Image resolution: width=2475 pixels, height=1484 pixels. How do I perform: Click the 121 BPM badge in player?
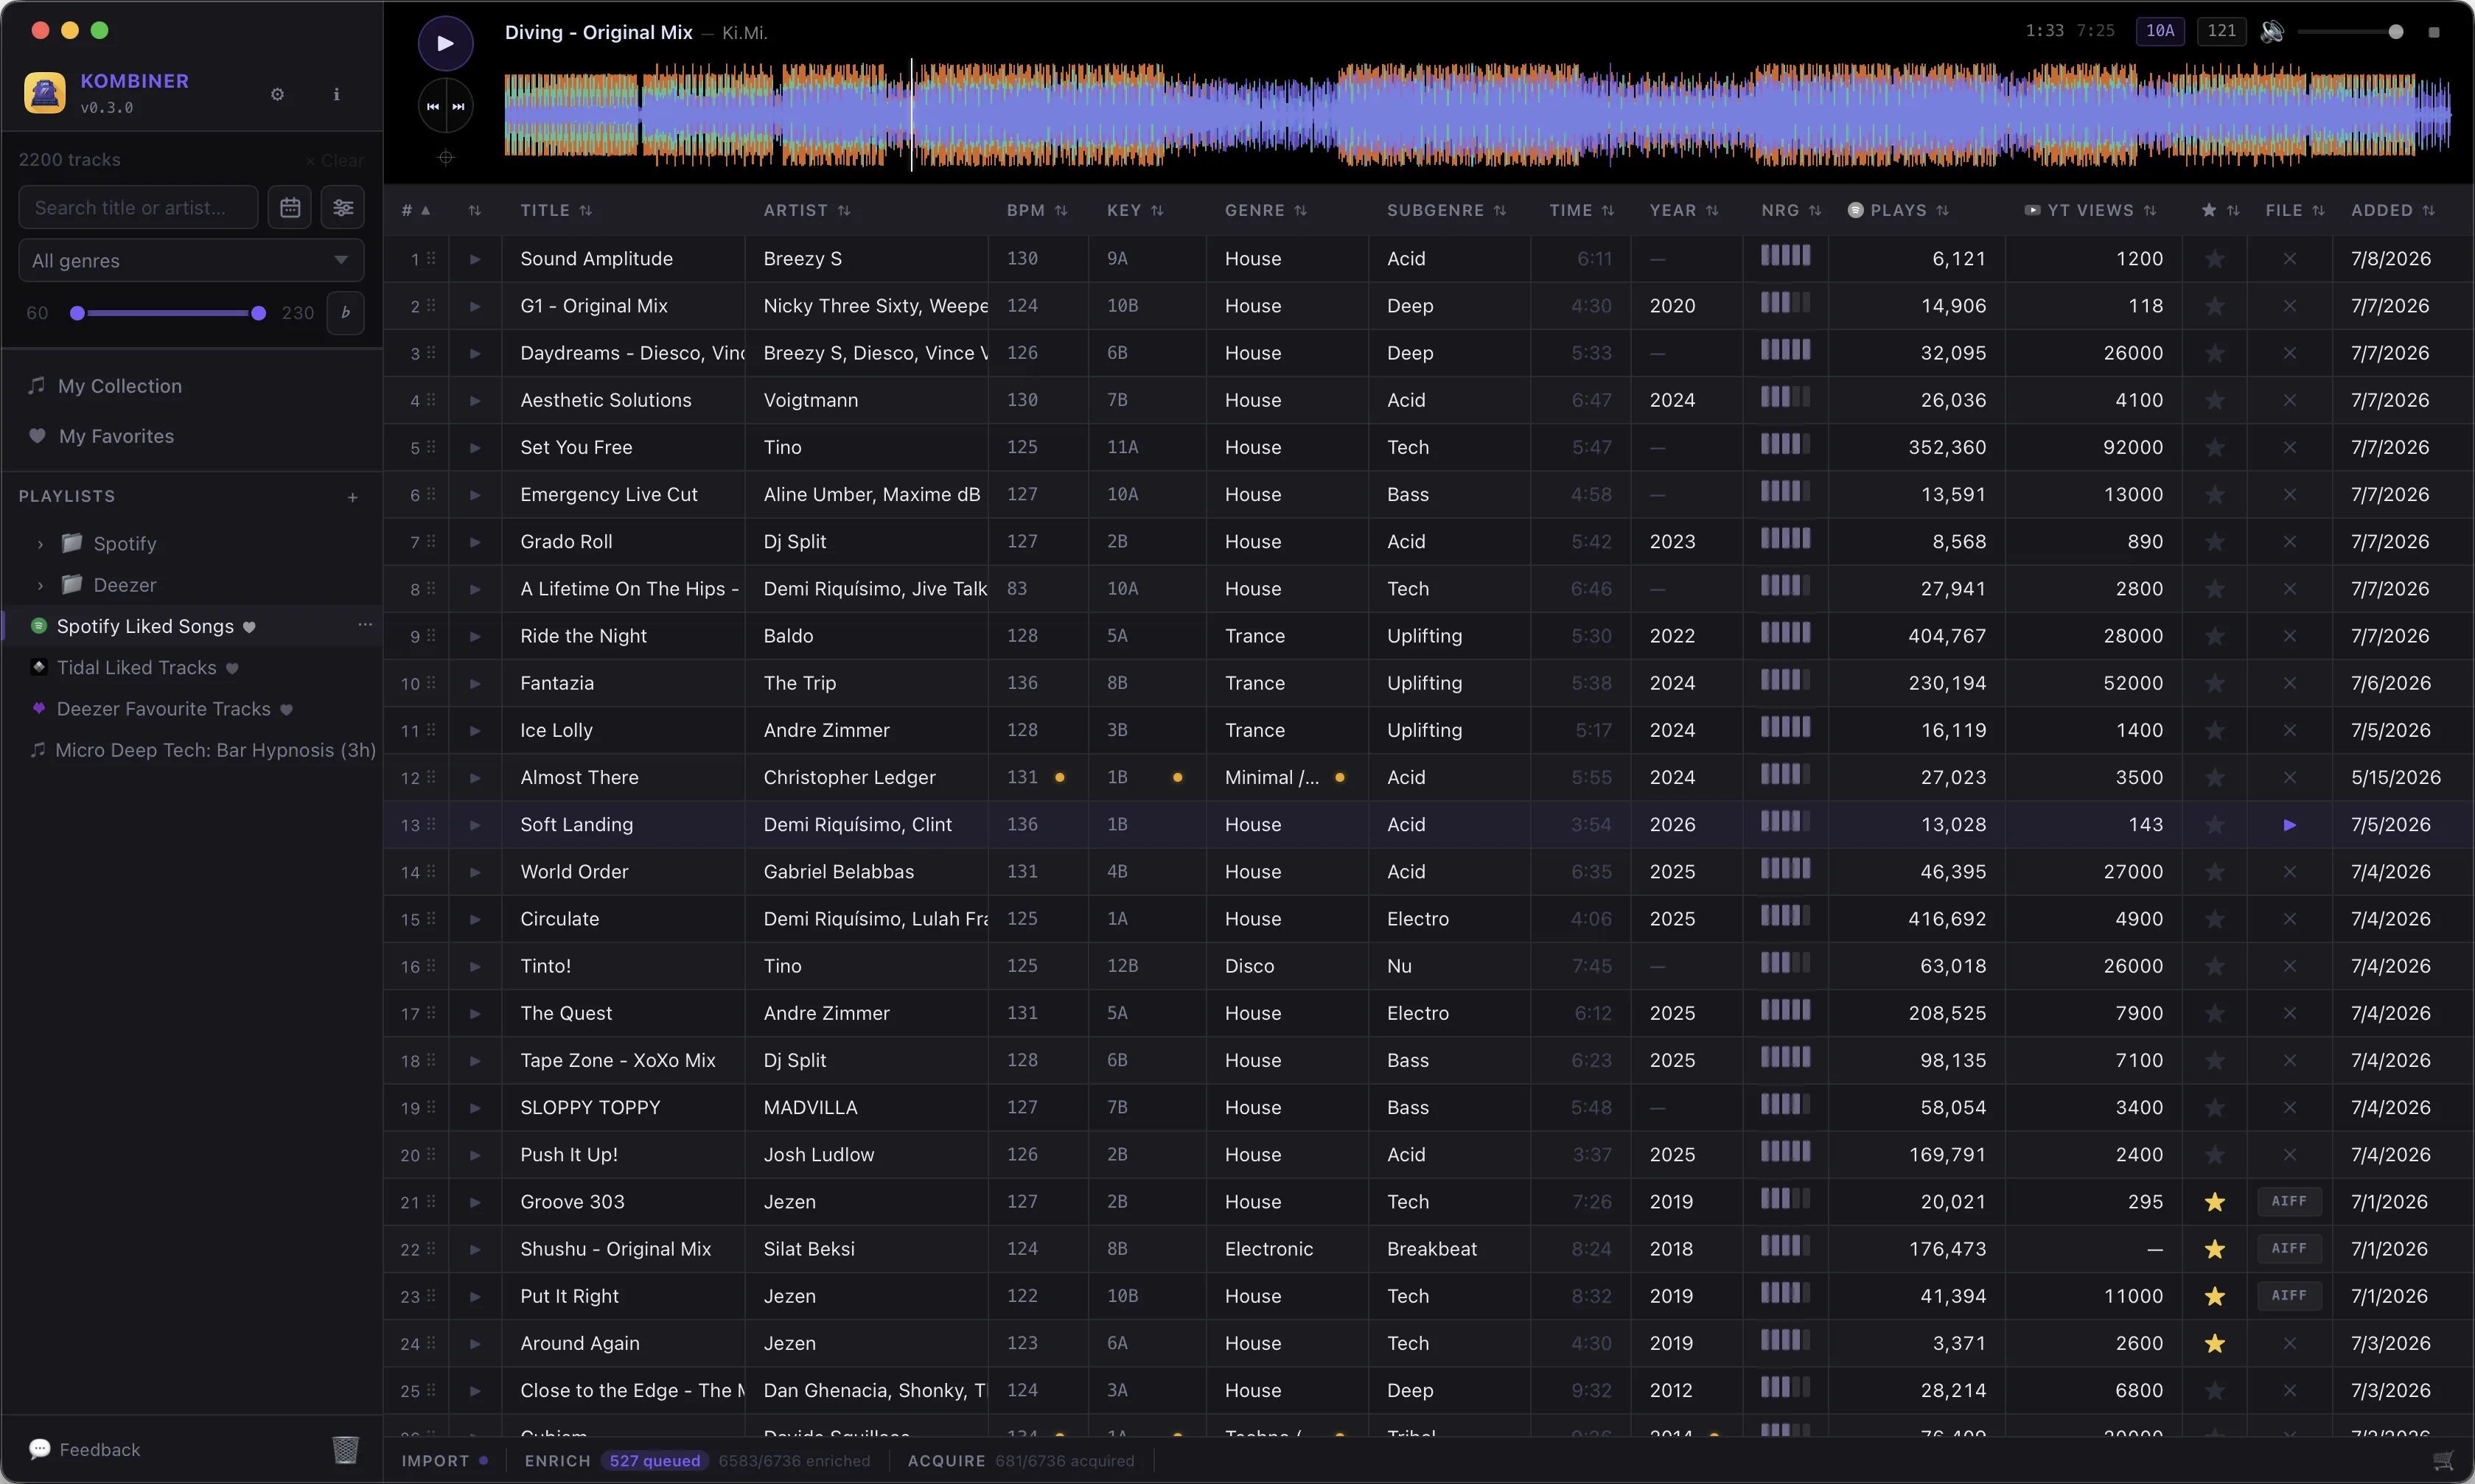tap(2222, 31)
